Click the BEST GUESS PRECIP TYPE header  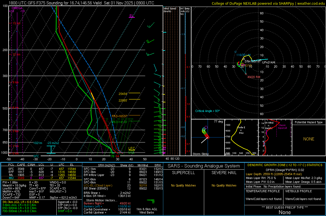pyautogui.click(x=285, y=207)
